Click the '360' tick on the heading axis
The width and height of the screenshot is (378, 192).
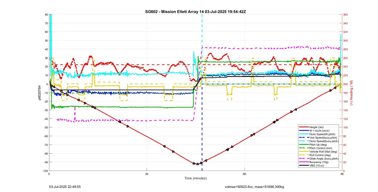[x=346, y=14]
